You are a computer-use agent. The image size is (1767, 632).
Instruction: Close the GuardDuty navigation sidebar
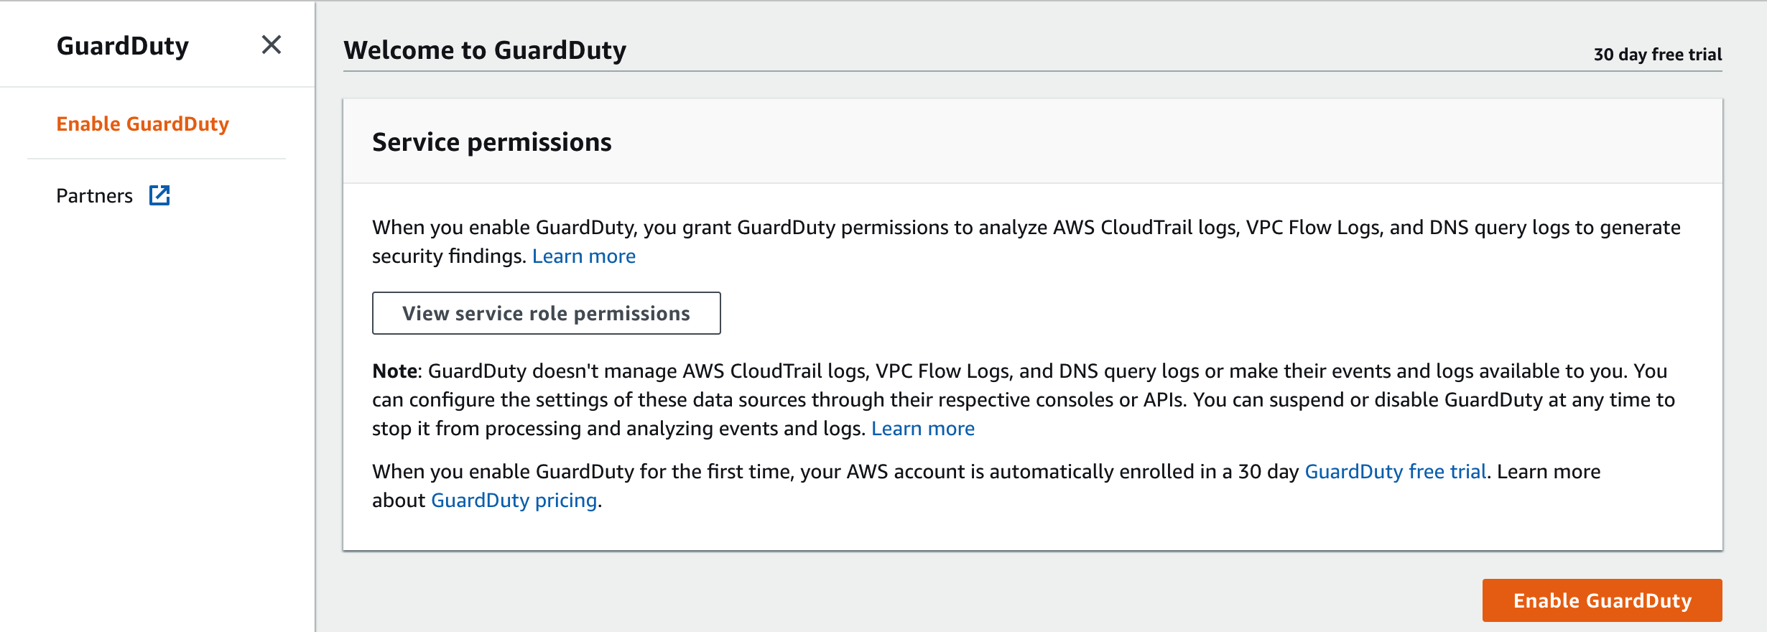pyautogui.click(x=271, y=45)
